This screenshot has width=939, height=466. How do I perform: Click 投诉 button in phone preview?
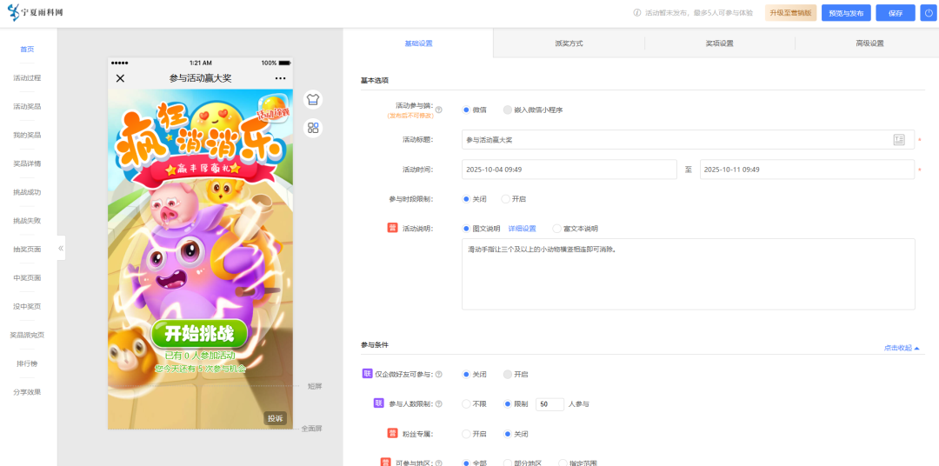point(275,418)
